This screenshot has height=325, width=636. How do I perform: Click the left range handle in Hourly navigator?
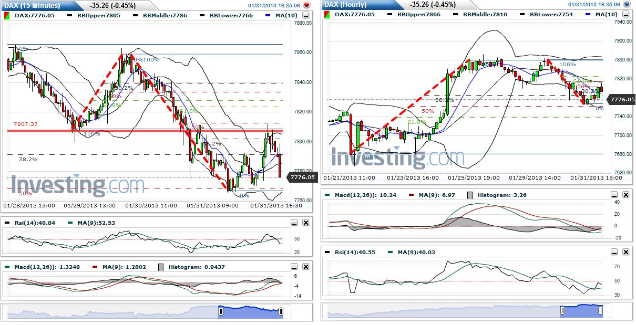point(561,311)
